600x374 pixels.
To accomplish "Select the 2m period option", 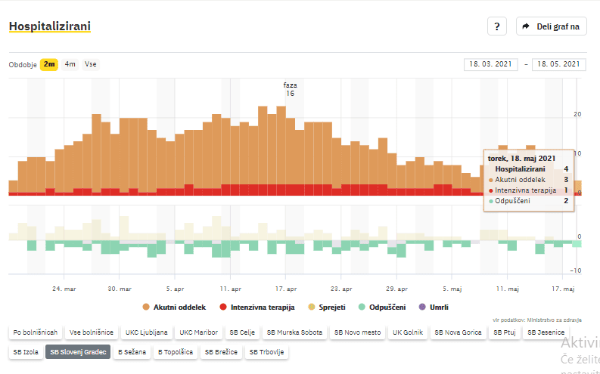I will point(49,64).
